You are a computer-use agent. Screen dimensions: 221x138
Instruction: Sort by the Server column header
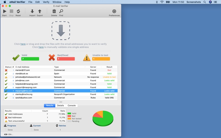point(93,67)
